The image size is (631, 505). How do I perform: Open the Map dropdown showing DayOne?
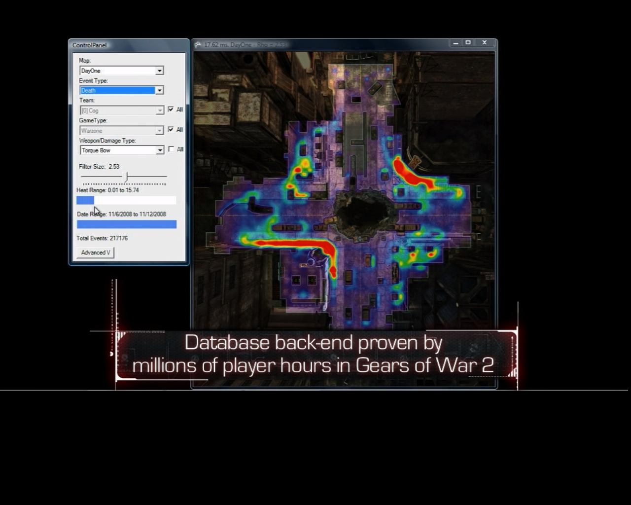click(x=121, y=71)
